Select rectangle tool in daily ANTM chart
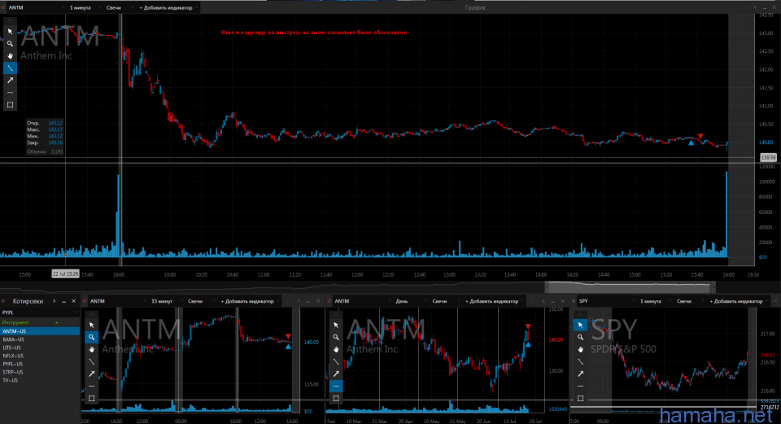 click(336, 398)
